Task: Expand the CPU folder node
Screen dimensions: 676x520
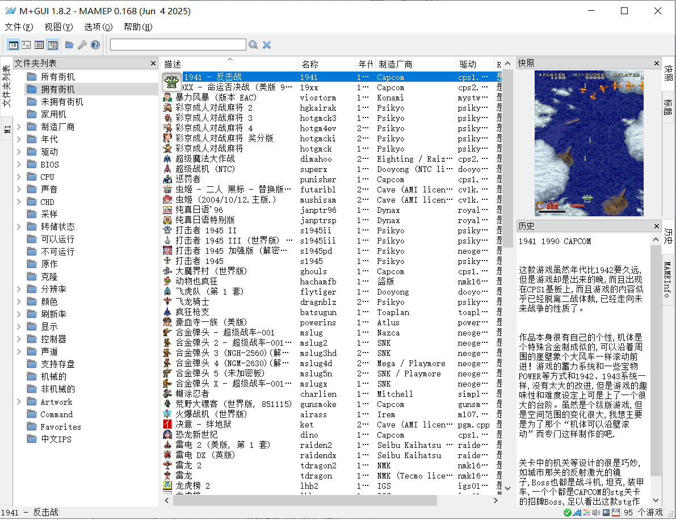Action: click(19, 177)
